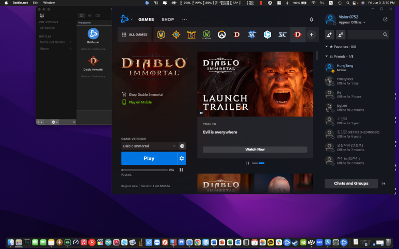The height and width of the screenshot is (249, 399).
Task: Open the Battle.net app menu
Action: pyautogui.click(x=20, y=3)
